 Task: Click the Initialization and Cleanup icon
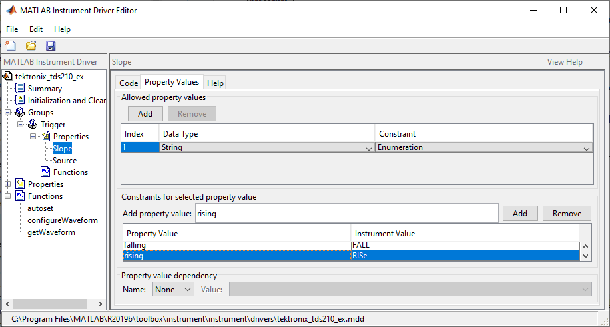coord(20,100)
